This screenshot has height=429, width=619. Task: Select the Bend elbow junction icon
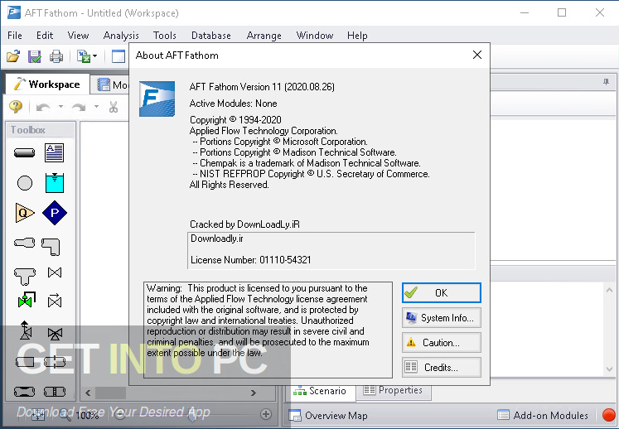pos(51,247)
